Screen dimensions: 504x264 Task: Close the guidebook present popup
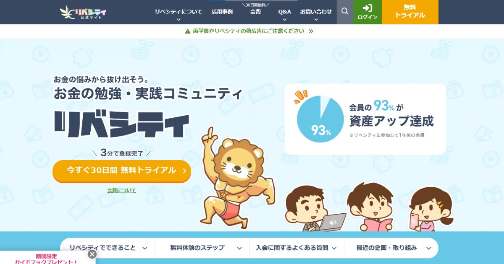tap(92, 254)
